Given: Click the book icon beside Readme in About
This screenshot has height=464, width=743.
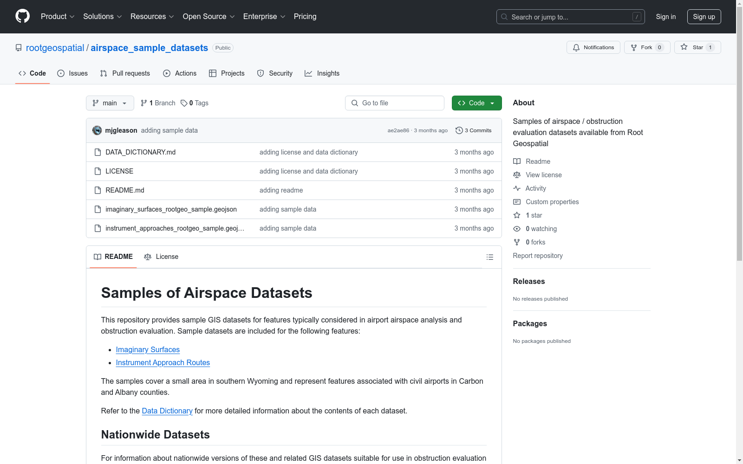Looking at the screenshot, I should pos(517,161).
